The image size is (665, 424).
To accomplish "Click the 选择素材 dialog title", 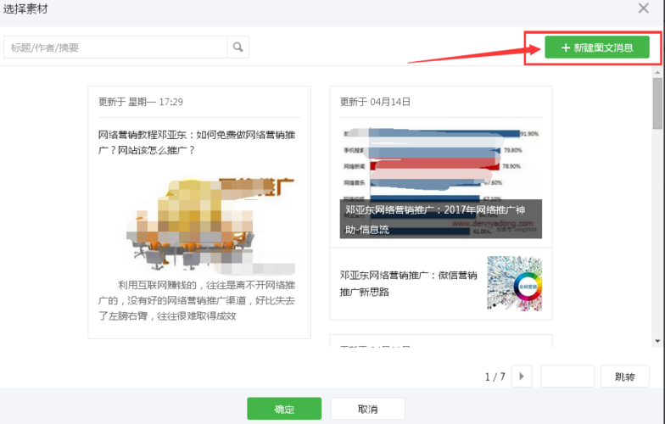I will [x=25, y=8].
